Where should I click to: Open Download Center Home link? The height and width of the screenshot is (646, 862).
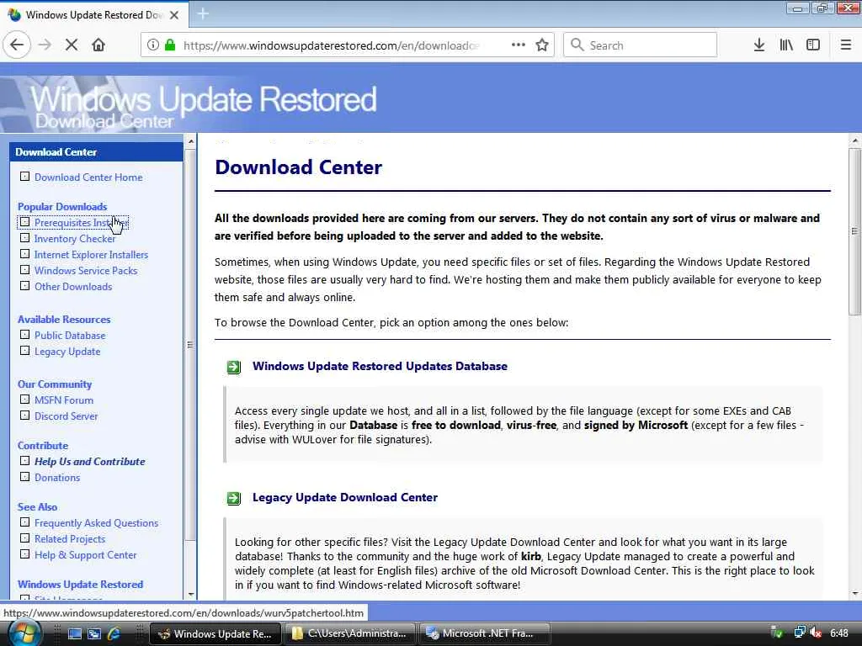point(88,177)
